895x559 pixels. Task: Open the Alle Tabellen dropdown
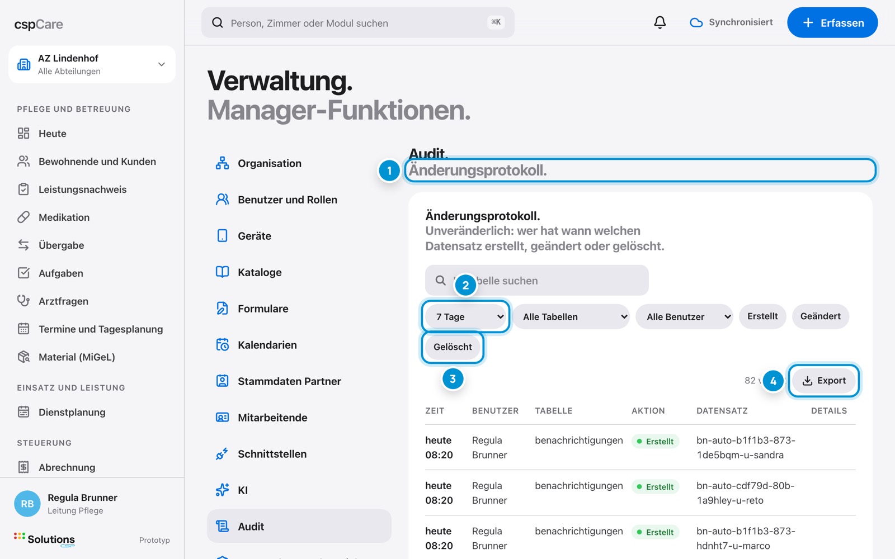tap(571, 317)
